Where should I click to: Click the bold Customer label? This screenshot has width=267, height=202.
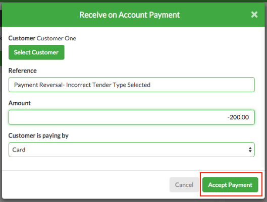[x=22, y=38]
